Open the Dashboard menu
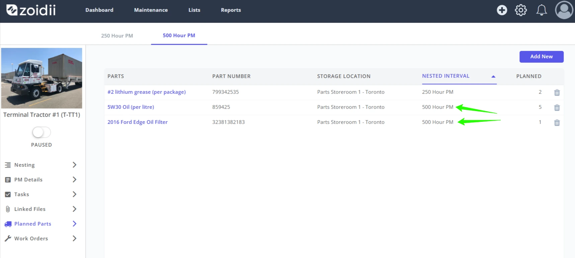This screenshot has height=258, width=575. point(99,10)
